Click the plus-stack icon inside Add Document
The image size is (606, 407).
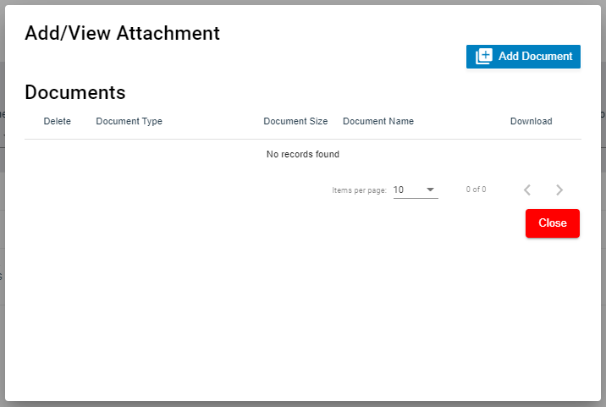[483, 57]
